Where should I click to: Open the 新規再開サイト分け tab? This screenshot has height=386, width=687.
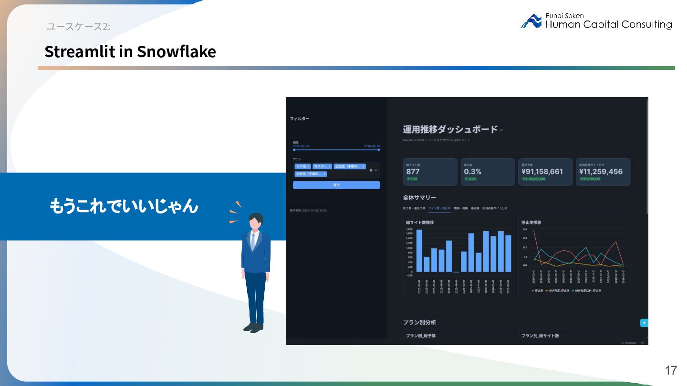coord(495,208)
